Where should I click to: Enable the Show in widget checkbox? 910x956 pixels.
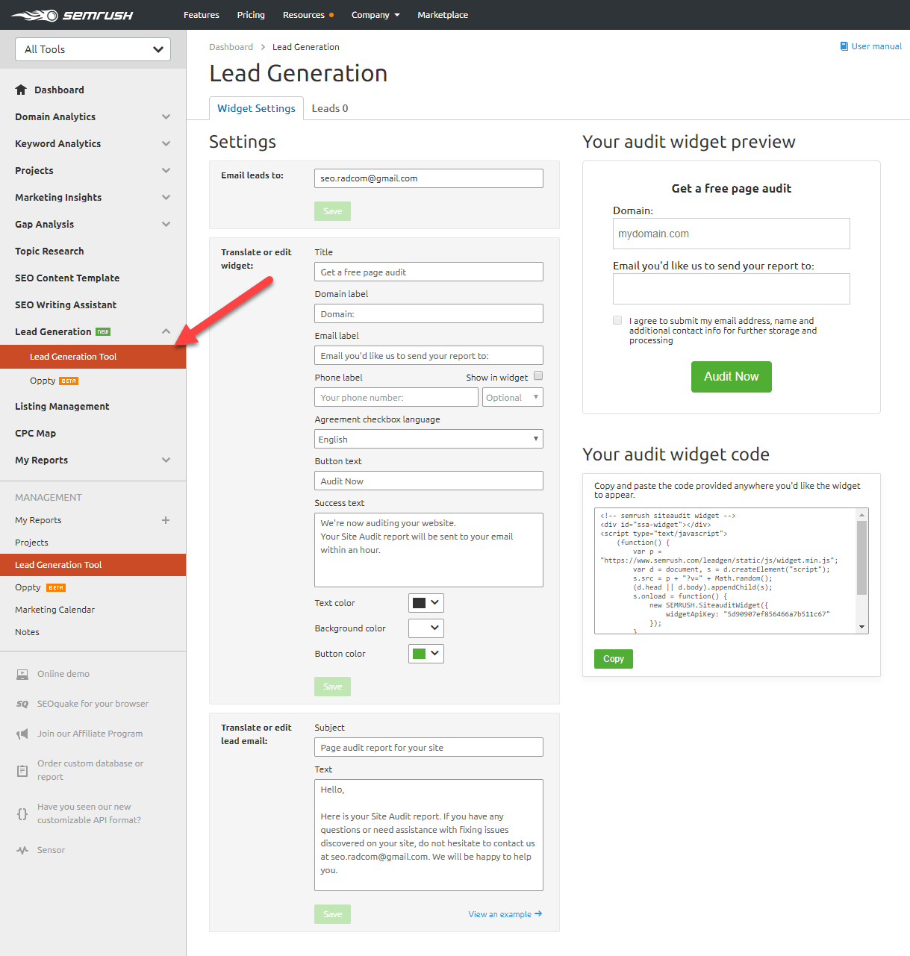(x=538, y=376)
